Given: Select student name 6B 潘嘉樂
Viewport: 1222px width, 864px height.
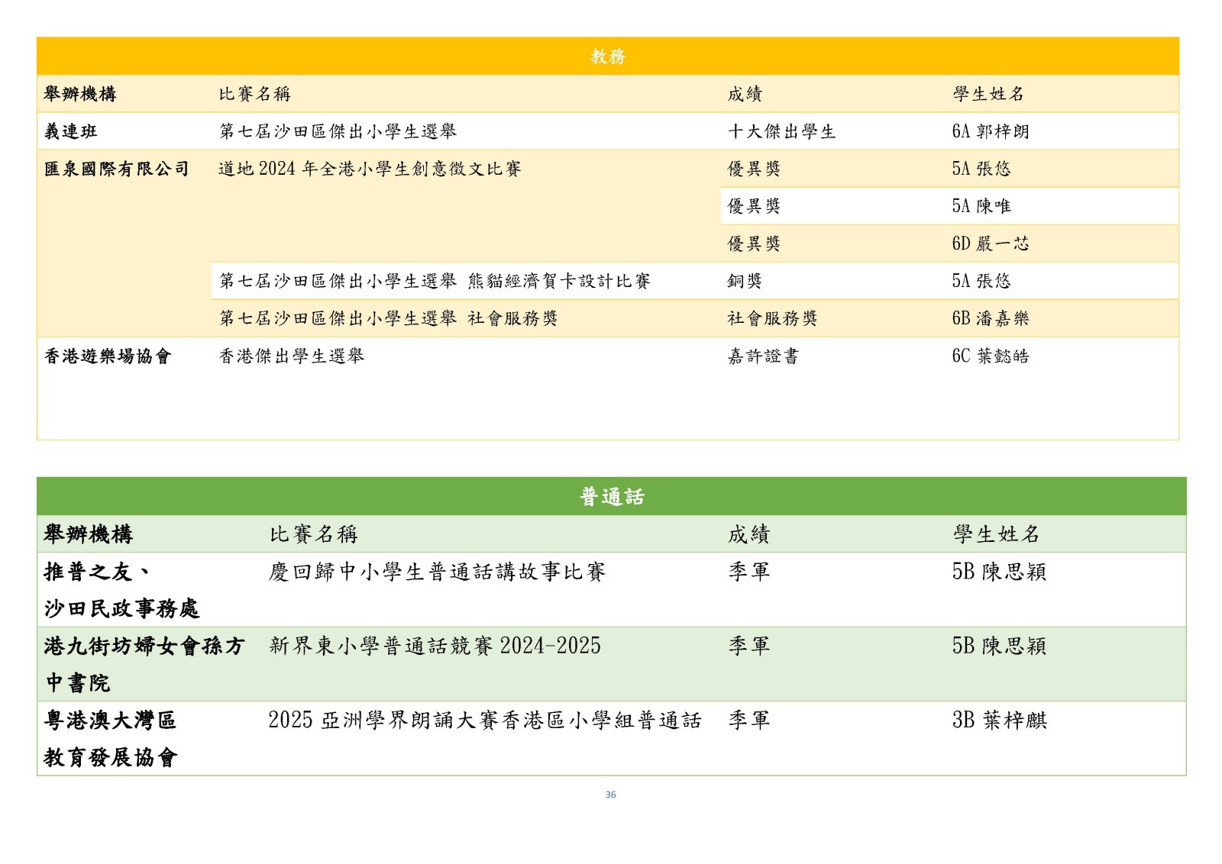Looking at the screenshot, I should point(990,318).
